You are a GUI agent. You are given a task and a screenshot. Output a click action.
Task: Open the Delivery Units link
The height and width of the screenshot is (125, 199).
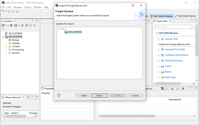pos(171,39)
